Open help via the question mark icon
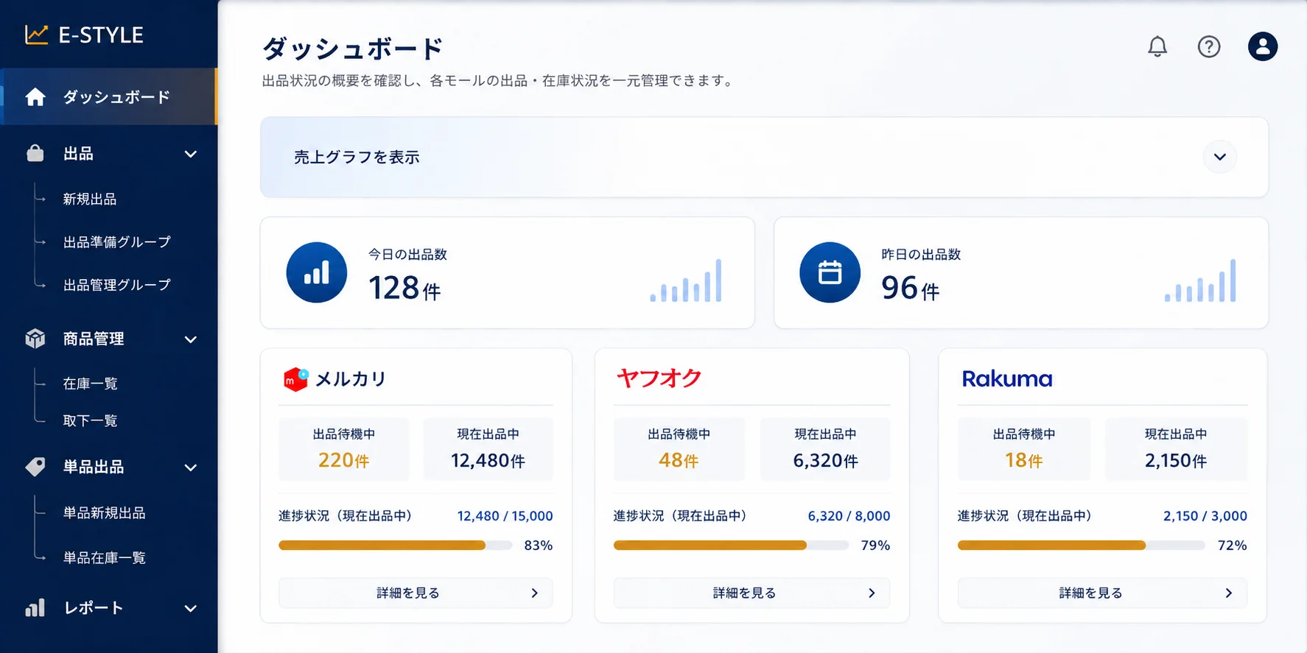 tap(1209, 46)
